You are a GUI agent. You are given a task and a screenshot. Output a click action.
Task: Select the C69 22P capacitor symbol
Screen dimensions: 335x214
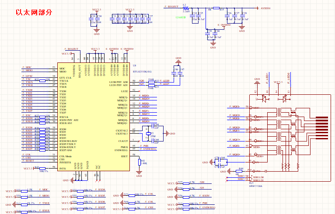pyautogui.click(x=153, y=141)
